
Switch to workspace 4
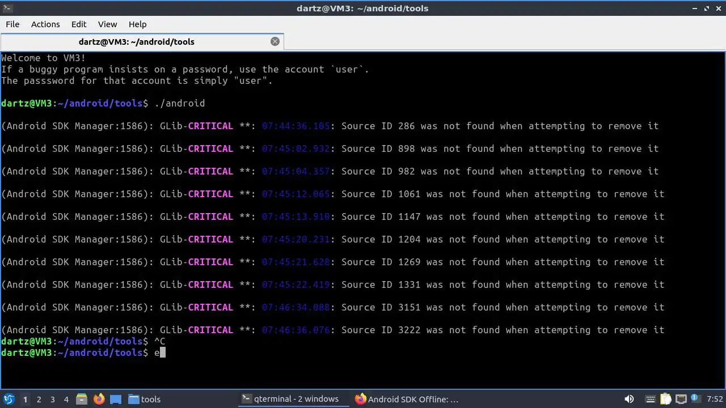66,399
